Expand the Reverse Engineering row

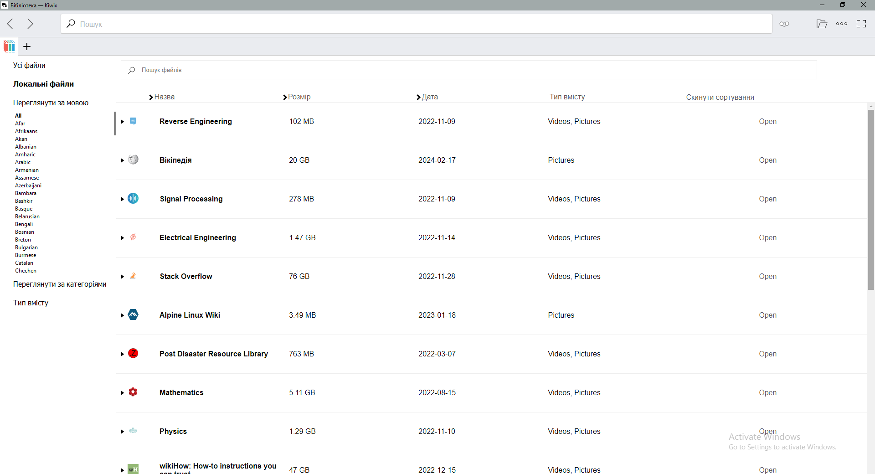coord(122,122)
